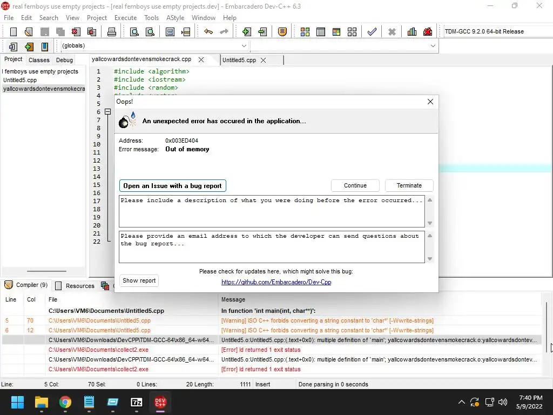Screen dimensions: 553x415
Task: Click the Close file toolbar icon
Action: point(76,32)
